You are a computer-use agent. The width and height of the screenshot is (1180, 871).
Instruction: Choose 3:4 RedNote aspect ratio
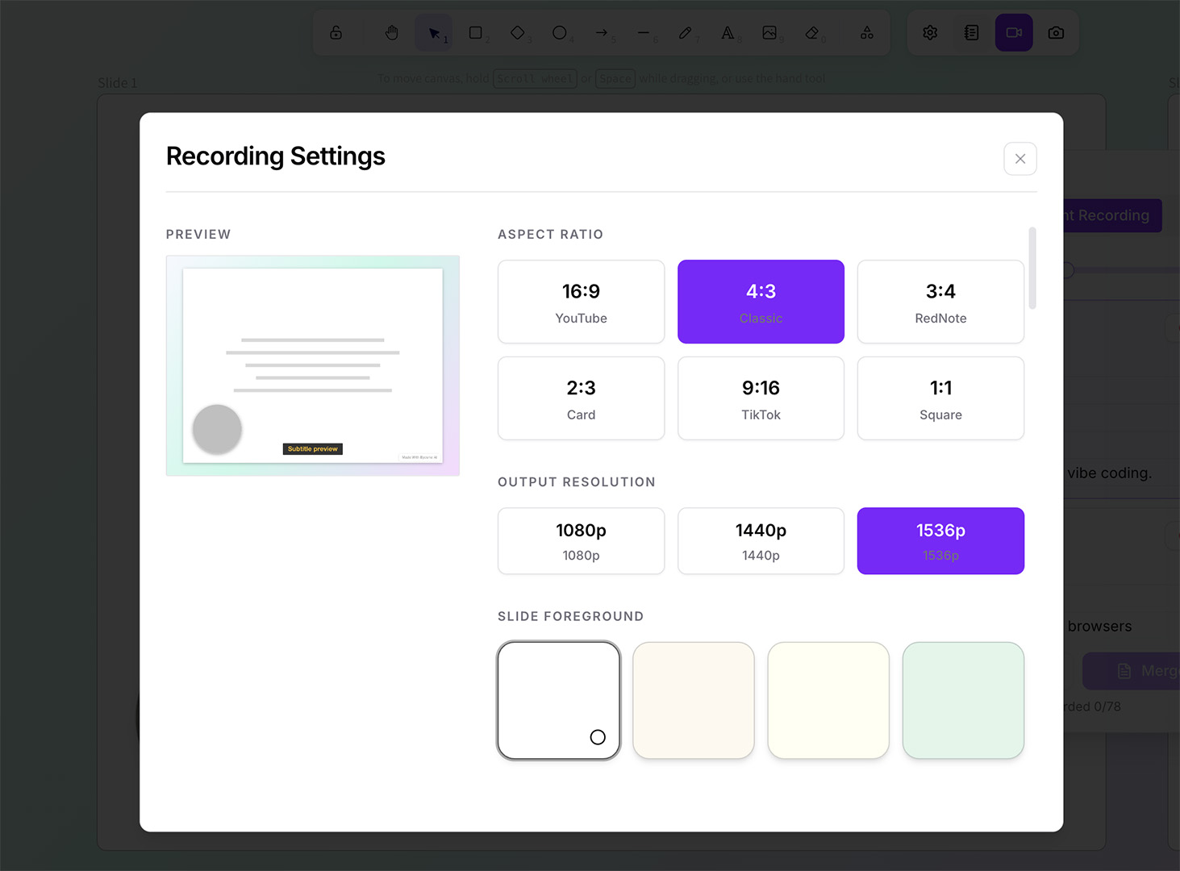[x=940, y=302]
